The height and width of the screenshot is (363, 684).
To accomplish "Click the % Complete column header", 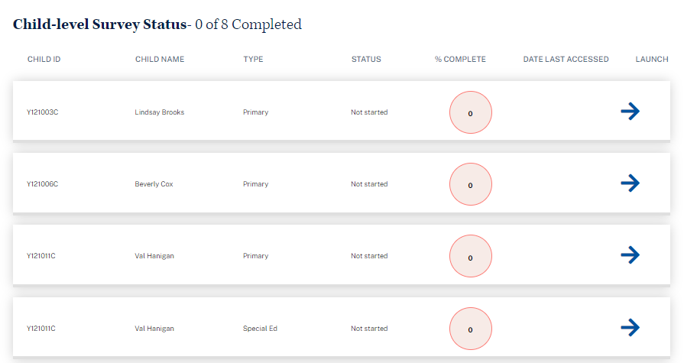I will [x=460, y=60].
